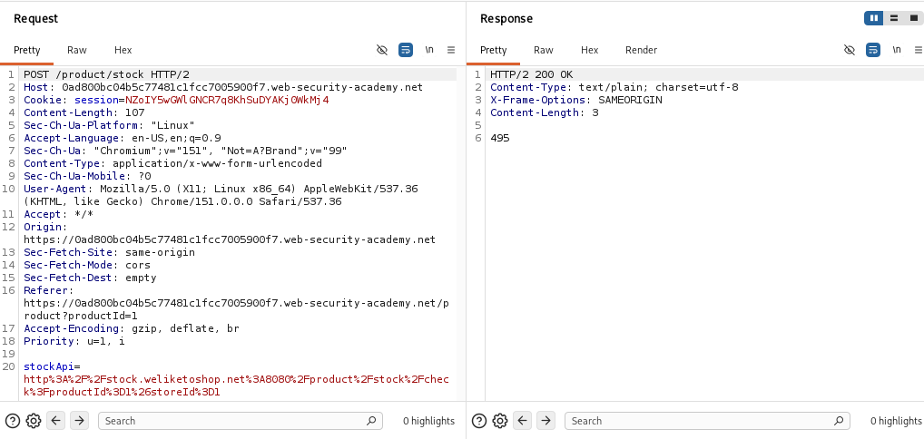The image size is (924, 439).
Task: Open search settings gear below Request
Action: point(34,421)
